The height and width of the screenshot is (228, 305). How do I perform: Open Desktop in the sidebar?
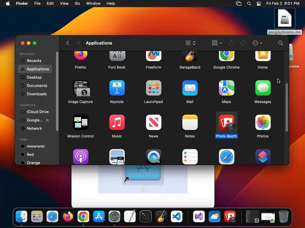35,77
